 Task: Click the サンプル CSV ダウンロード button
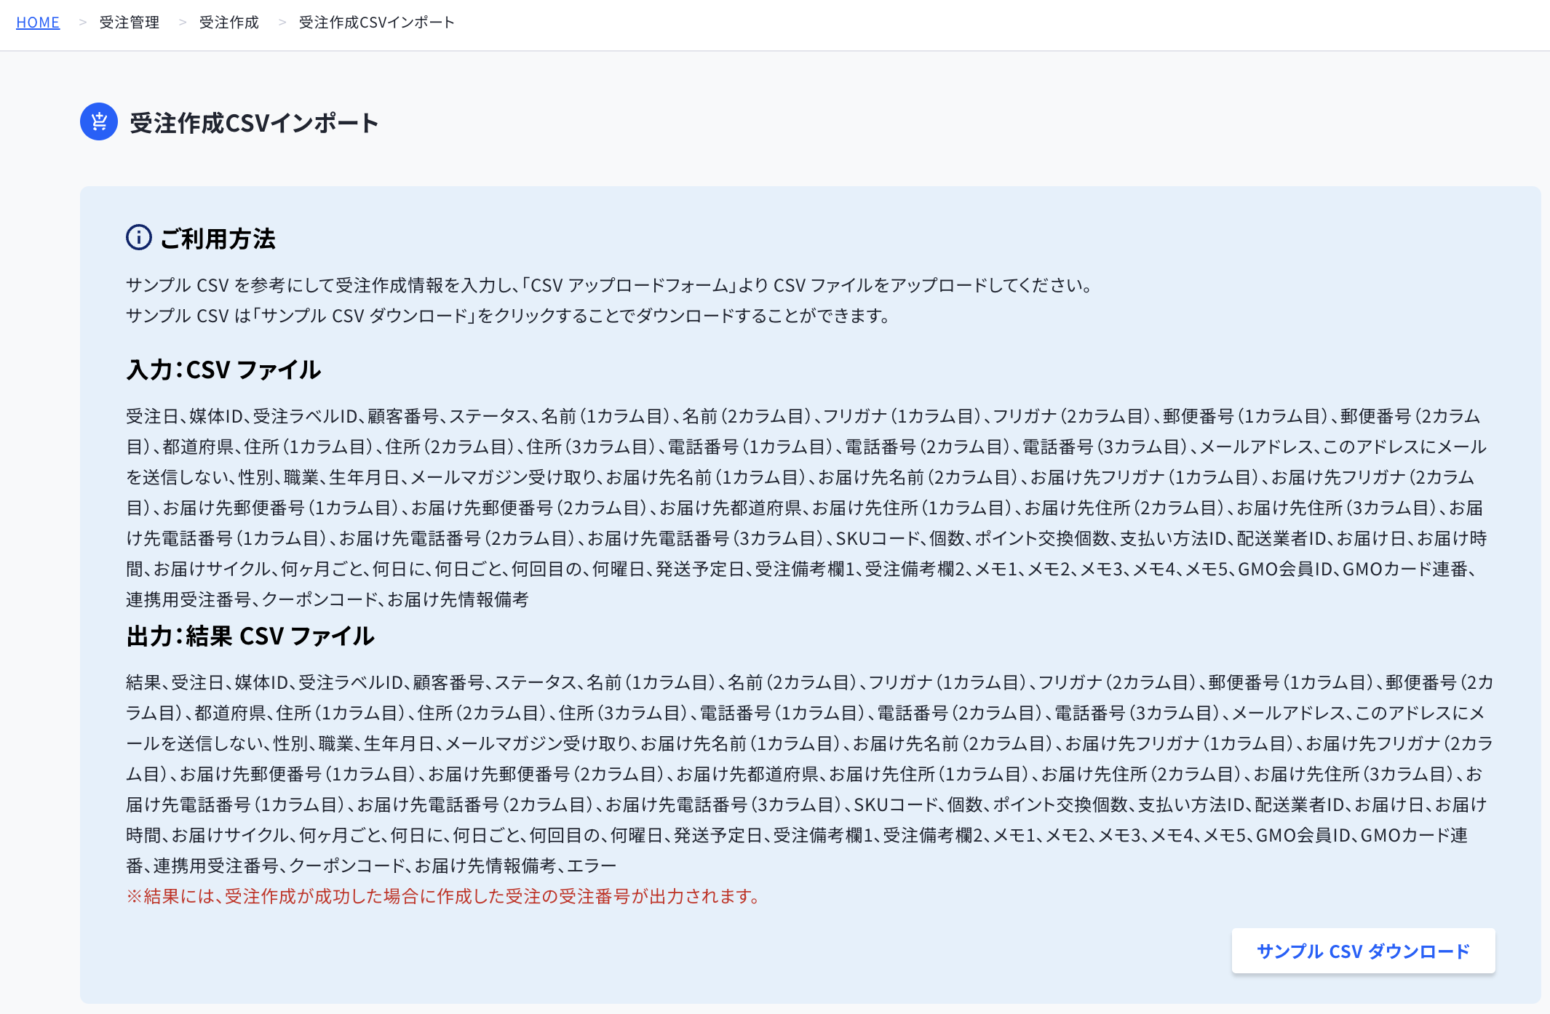1363,951
